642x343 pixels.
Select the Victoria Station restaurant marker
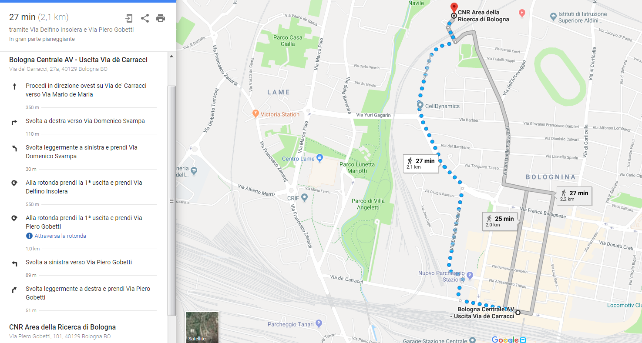coord(256,114)
